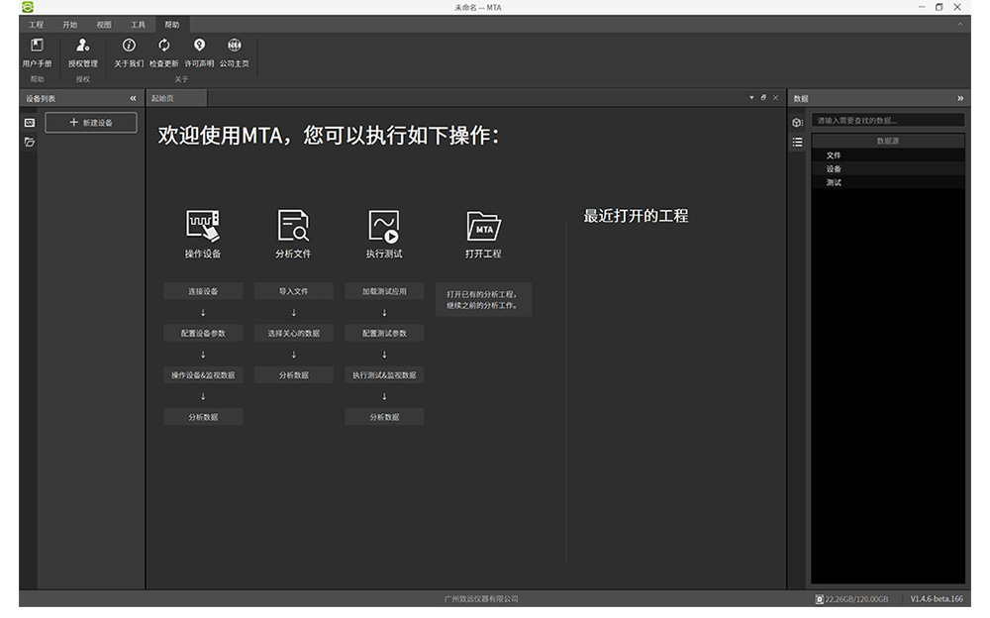The height and width of the screenshot is (618, 990).
Task: Click the 新建设备 button
Action: coord(91,122)
